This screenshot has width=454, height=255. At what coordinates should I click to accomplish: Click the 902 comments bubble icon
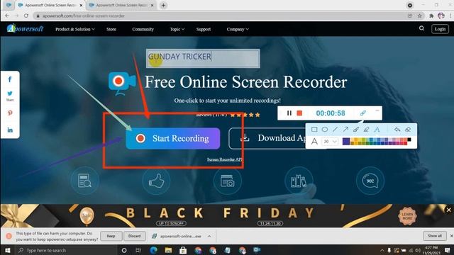coord(370,181)
